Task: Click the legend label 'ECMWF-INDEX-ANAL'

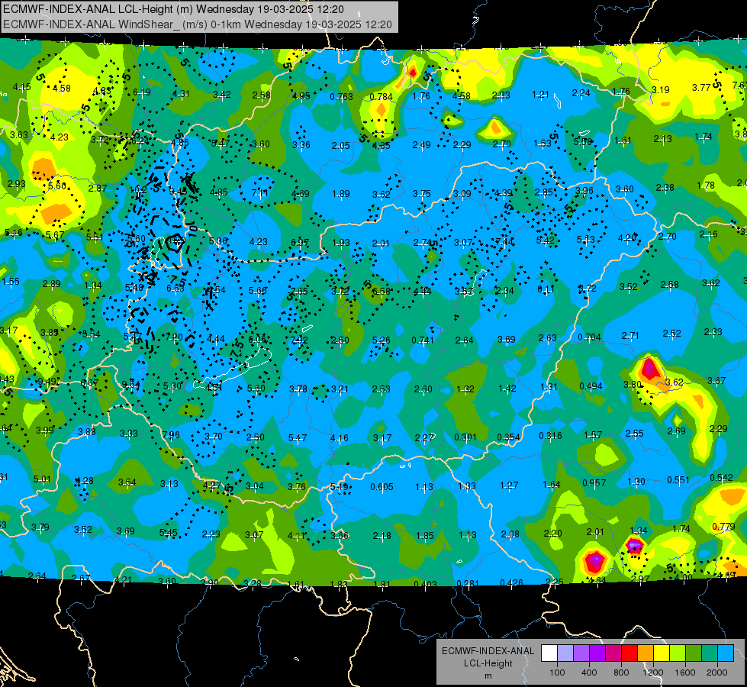Action: tap(488, 651)
